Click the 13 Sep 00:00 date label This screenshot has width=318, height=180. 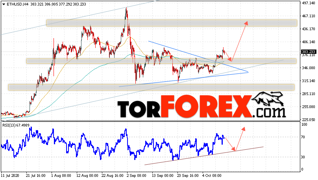163,175
